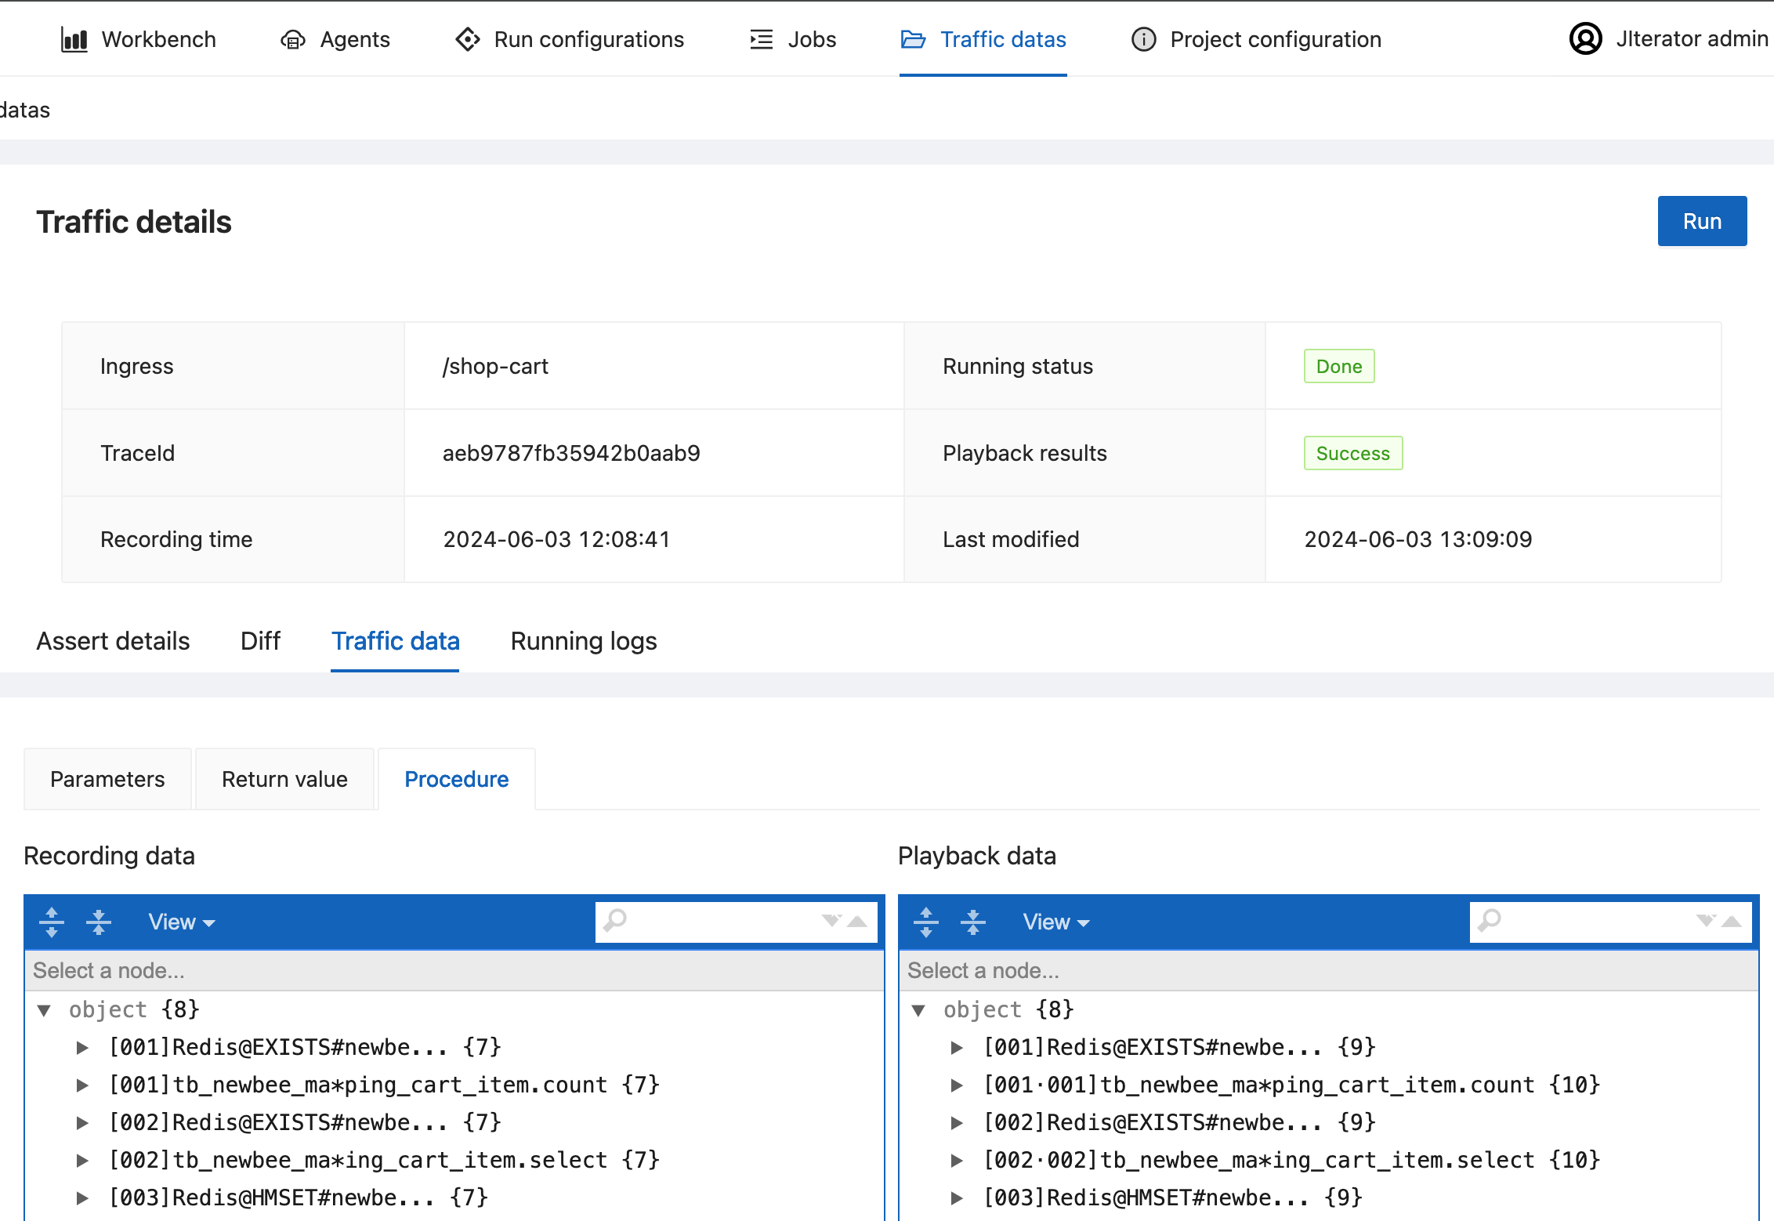Switch to the Assert details tab
Screen dimensions: 1774x1221
(x=113, y=641)
